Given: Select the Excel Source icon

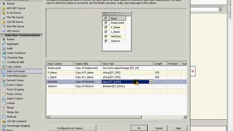Looking at the screenshot, I should 4,13.
